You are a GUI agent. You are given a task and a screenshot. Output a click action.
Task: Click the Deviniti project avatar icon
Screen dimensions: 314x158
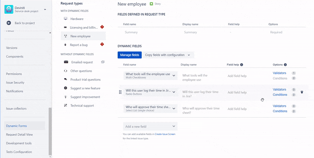click(x=9, y=10)
